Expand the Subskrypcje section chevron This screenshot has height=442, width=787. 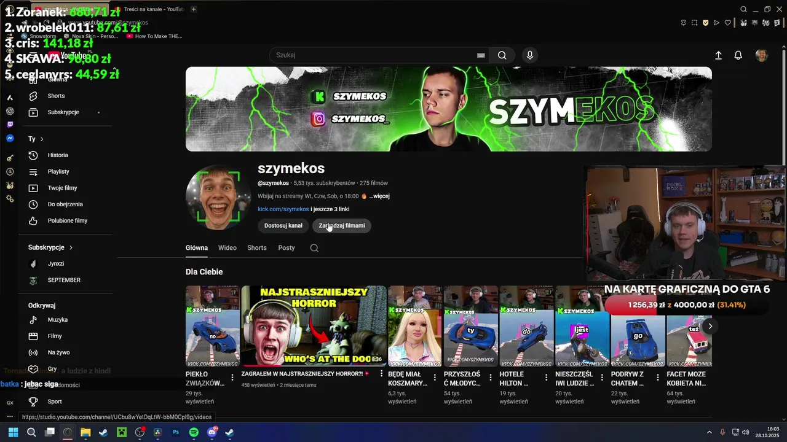pos(71,247)
